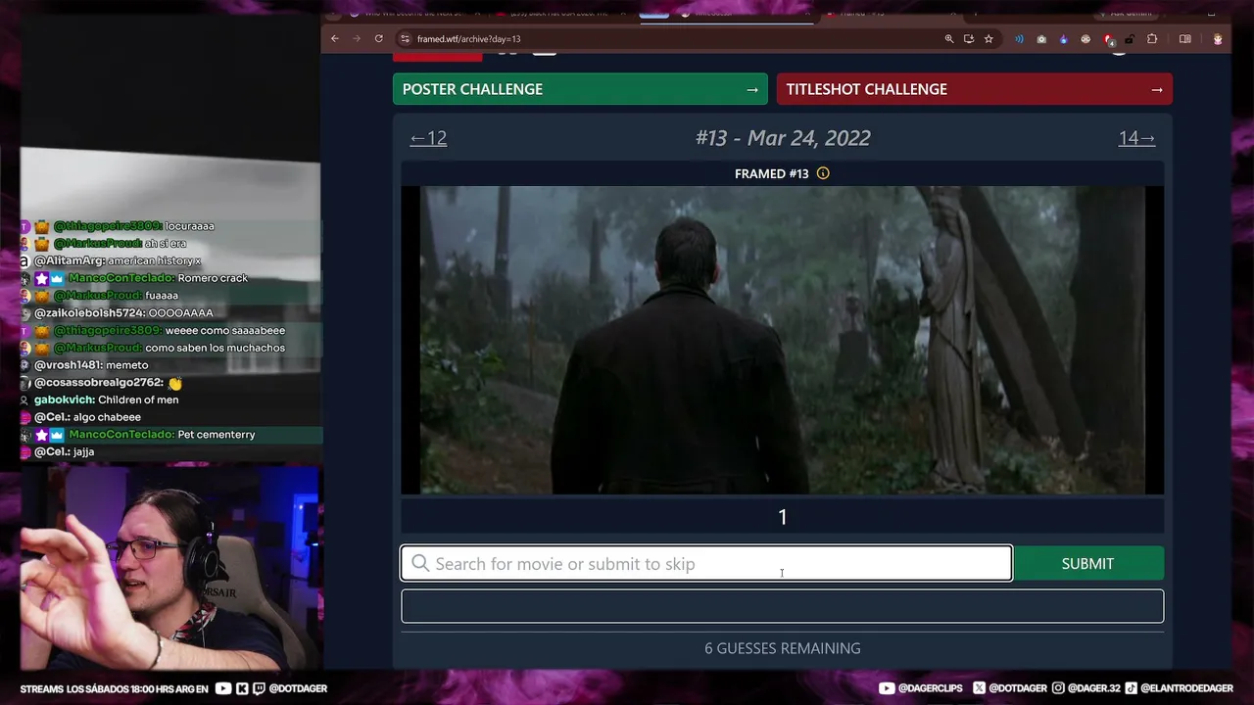Click chat message 'Romero crack'
Viewport: 1254px width, 705px height.
point(213,278)
